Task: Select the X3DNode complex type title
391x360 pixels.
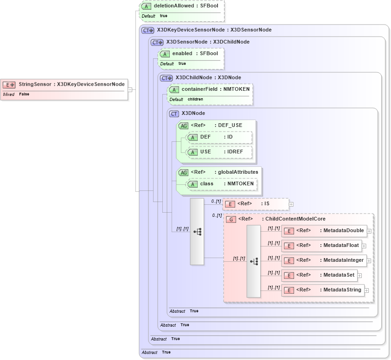Action: coord(193,113)
